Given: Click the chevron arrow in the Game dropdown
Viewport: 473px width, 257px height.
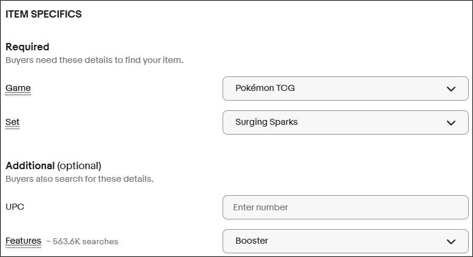Looking at the screenshot, I should (x=451, y=88).
